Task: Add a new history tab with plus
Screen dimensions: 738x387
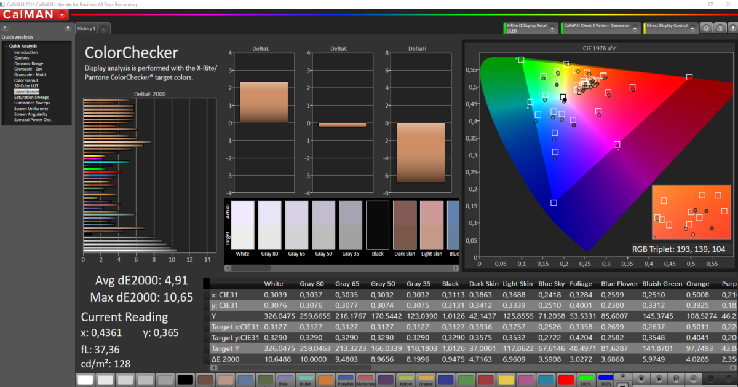Action: coord(104,29)
